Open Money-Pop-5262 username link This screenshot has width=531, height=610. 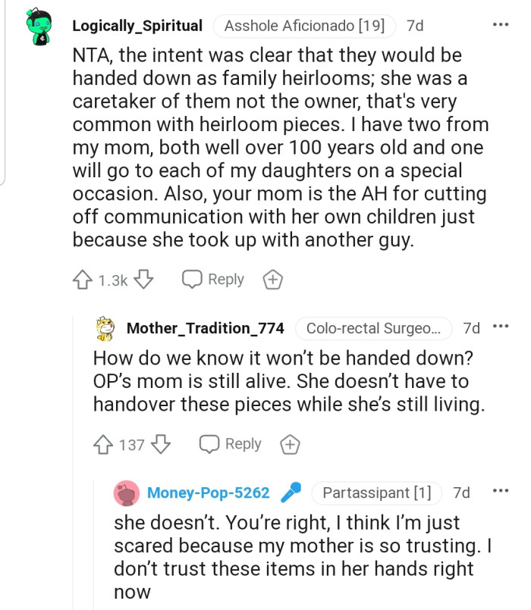pyautogui.click(x=208, y=493)
